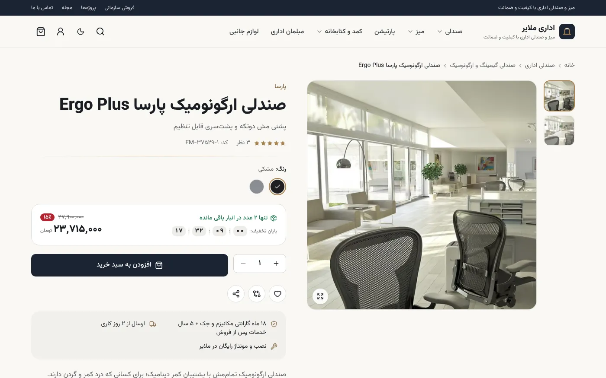Decrease quantity with the minus button
Image resolution: width=606 pixels, height=378 pixels.
(x=243, y=264)
